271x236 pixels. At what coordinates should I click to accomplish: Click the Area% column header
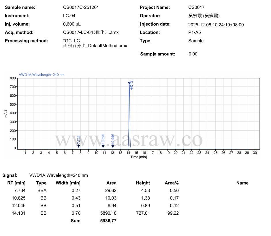172,183
